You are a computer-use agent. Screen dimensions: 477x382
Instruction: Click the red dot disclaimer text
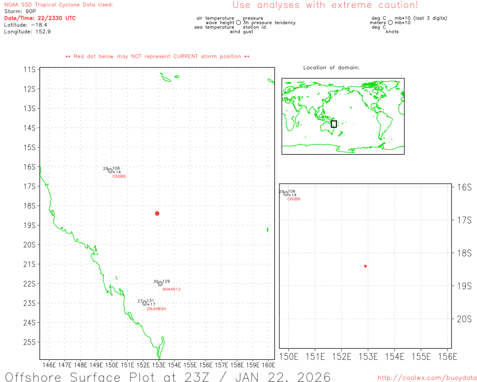pos(157,57)
